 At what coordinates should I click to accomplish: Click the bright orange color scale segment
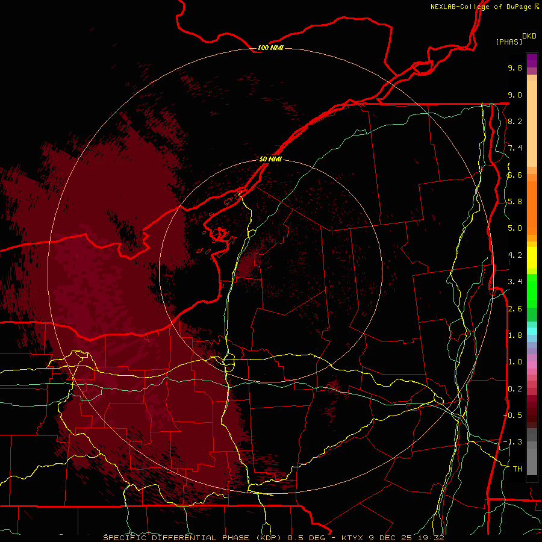pyautogui.click(x=532, y=207)
